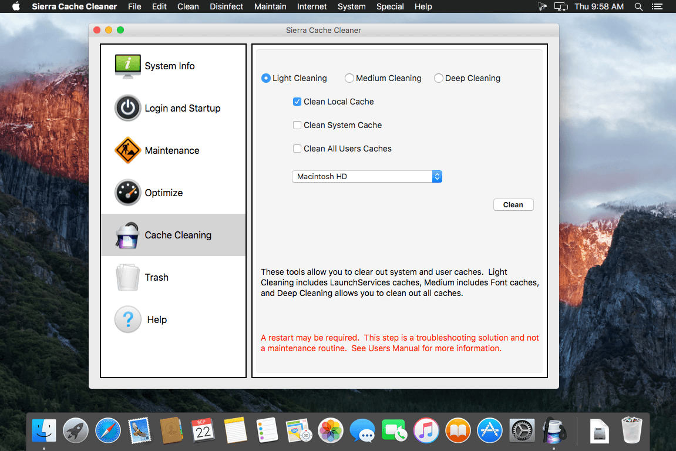Open Photos pinwheel icon in Dock
The image size is (676, 451).
[331, 430]
